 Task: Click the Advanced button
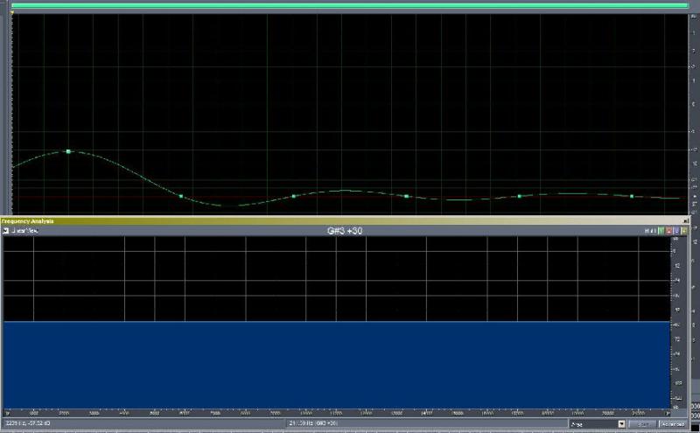coord(672,423)
